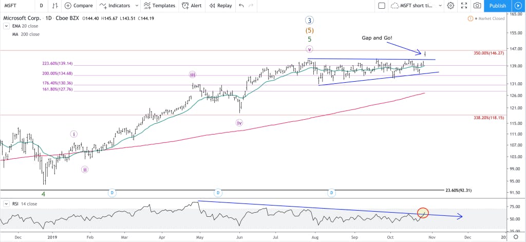This screenshot has width=526, height=242.
Task: Undo the last chart action
Action: tap(241, 6)
